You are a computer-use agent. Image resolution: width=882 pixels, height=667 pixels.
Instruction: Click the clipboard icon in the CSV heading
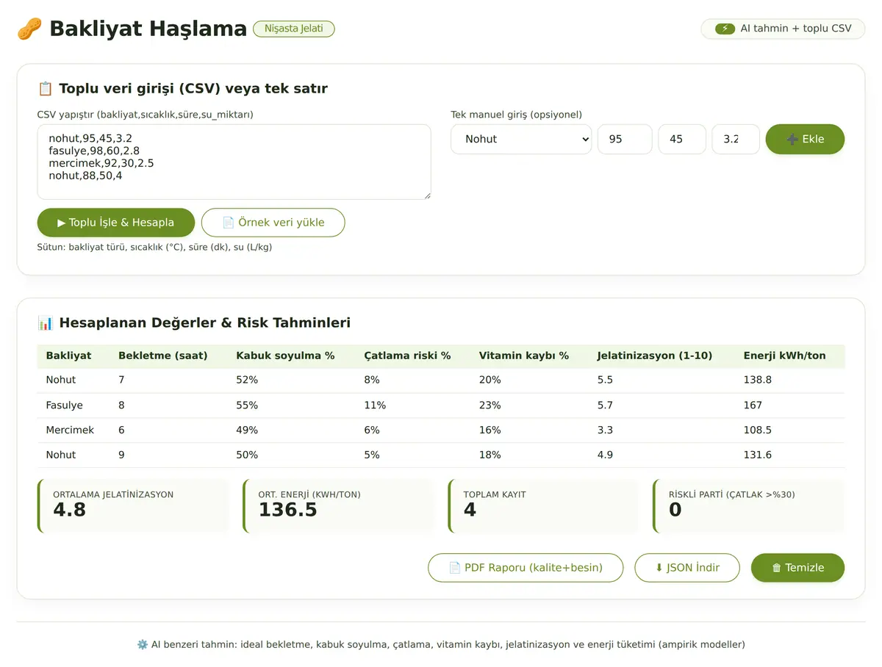pyautogui.click(x=45, y=89)
